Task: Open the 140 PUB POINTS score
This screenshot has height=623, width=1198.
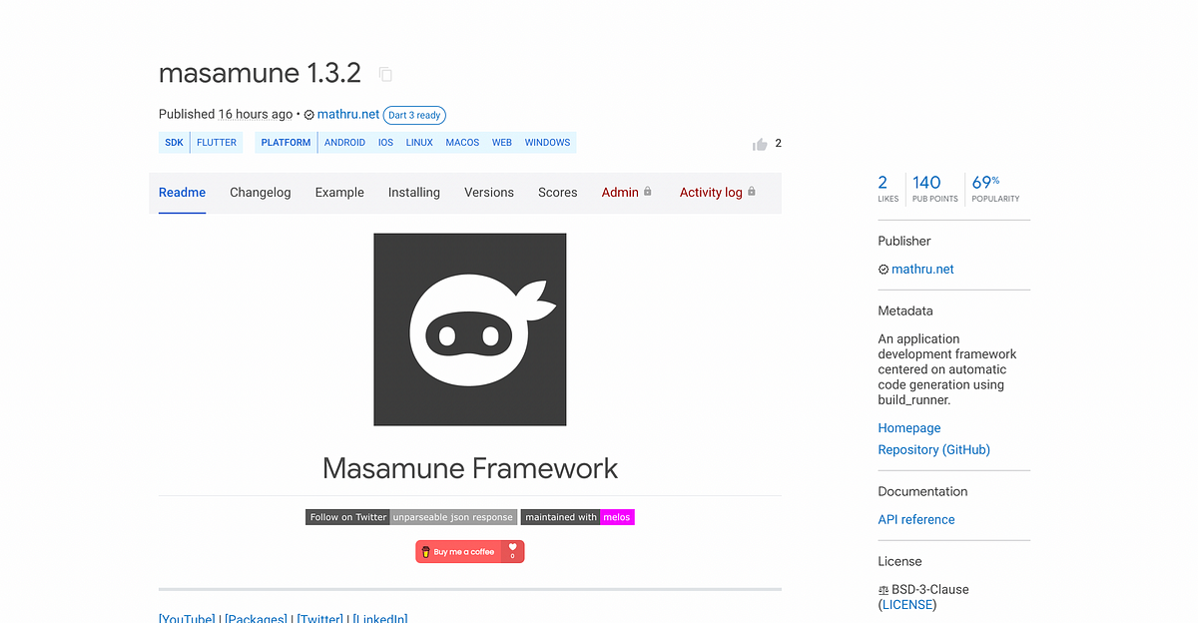Action: coord(934,188)
